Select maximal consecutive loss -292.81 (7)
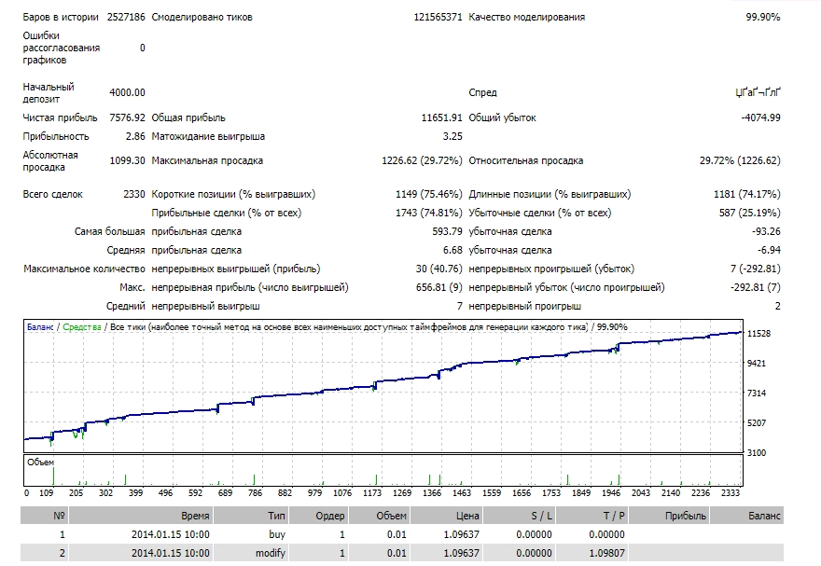Image resolution: width=821 pixels, height=566 pixels. (755, 287)
